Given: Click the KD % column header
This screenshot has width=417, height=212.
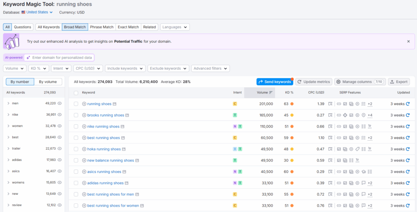Looking at the screenshot, I should [289, 93].
